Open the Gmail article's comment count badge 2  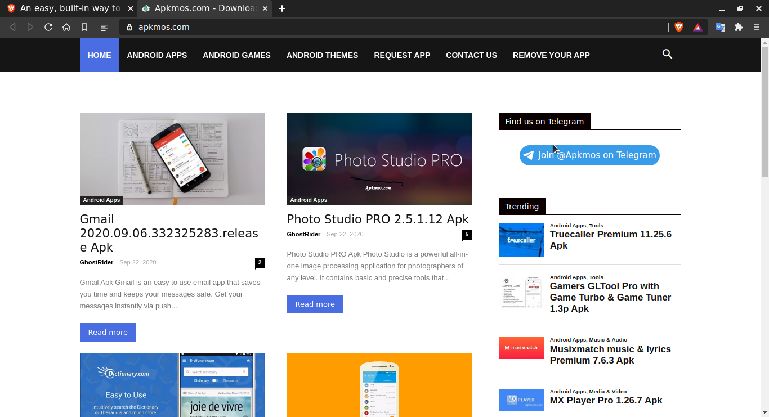pyautogui.click(x=260, y=263)
